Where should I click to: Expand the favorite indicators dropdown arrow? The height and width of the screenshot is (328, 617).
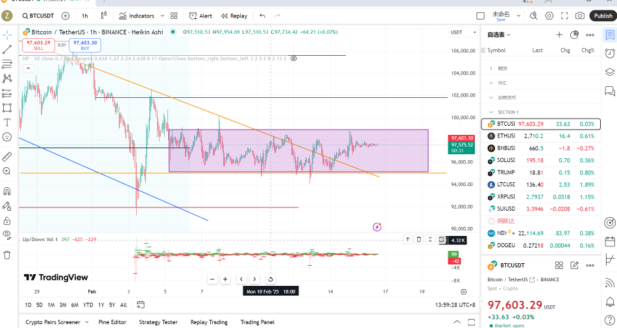162,16
